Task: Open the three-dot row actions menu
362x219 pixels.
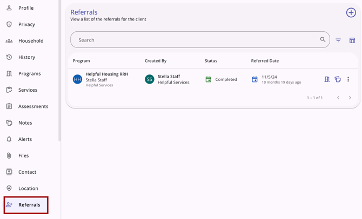Action: tap(348, 79)
